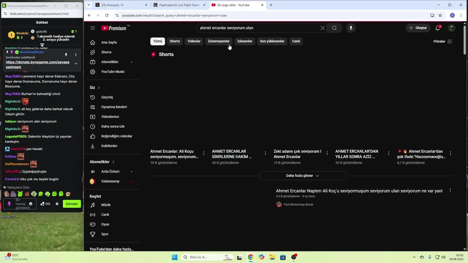This screenshot has width=468, height=263.
Task: Open Microsoft Store in taskbar
Action: [283, 257]
